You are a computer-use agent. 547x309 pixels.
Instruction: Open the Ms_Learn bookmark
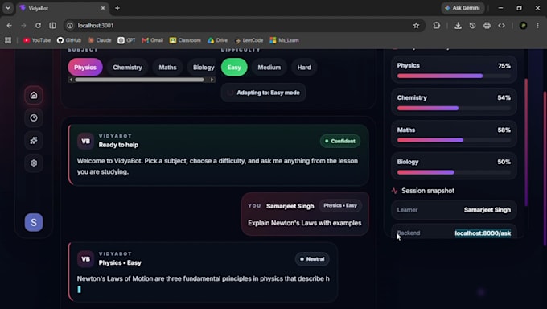284,40
